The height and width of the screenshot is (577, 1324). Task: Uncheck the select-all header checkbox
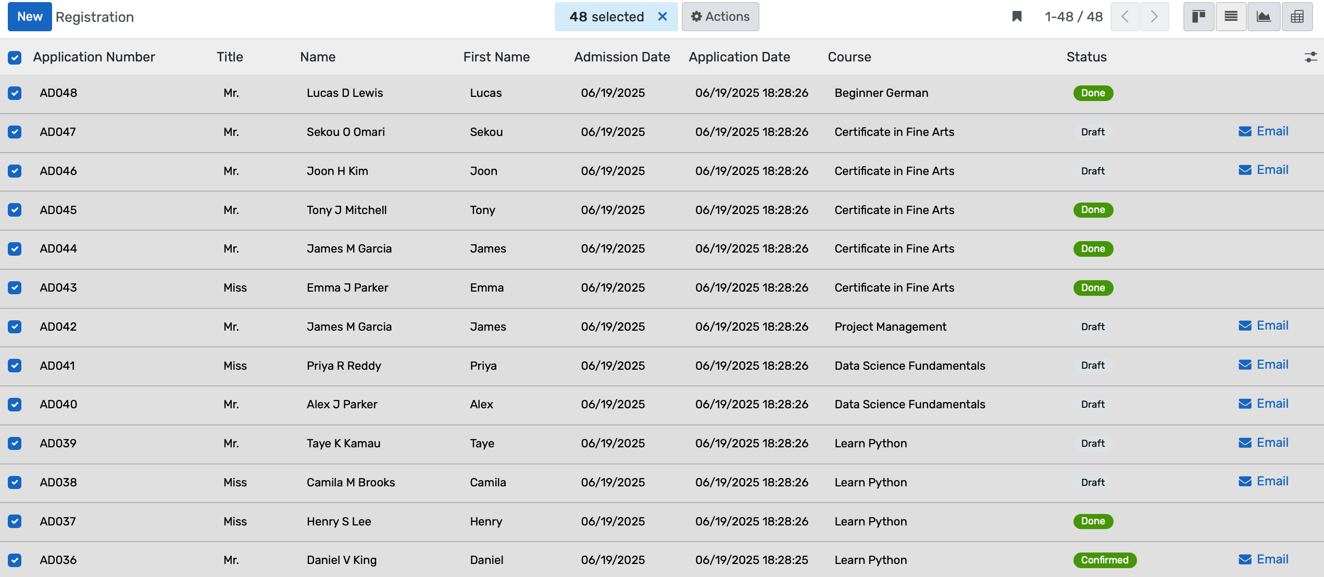point(15,57)
